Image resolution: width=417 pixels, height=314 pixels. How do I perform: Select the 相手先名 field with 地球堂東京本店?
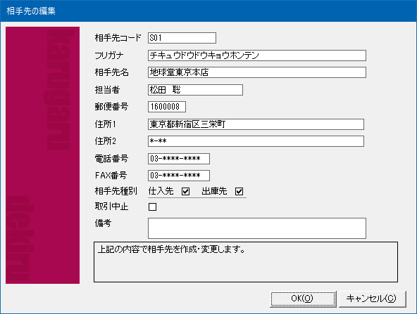[x=257, y=72]
